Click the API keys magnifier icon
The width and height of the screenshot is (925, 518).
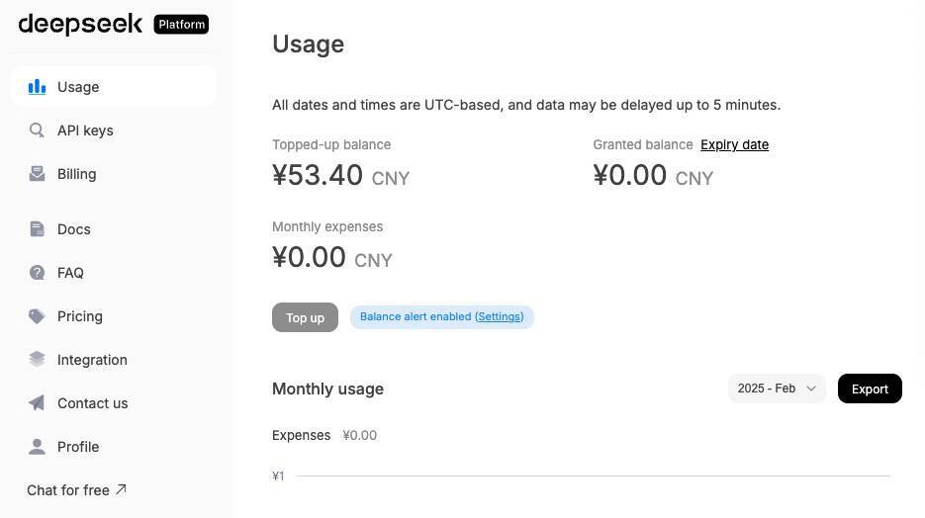click(38, 130)
